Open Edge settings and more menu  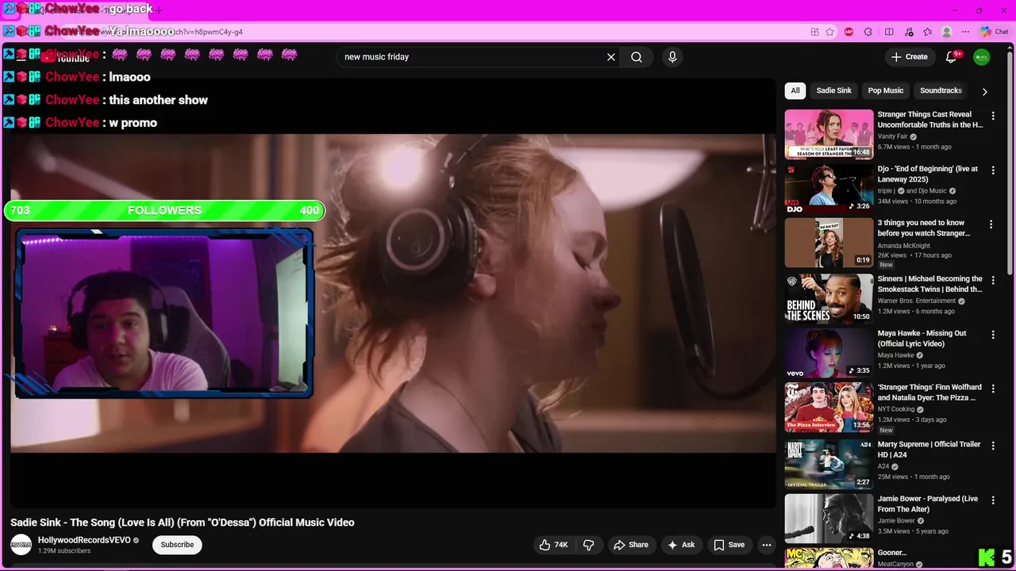[965, 32]
